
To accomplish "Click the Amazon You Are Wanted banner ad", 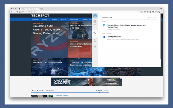I will tap(86, 82).
